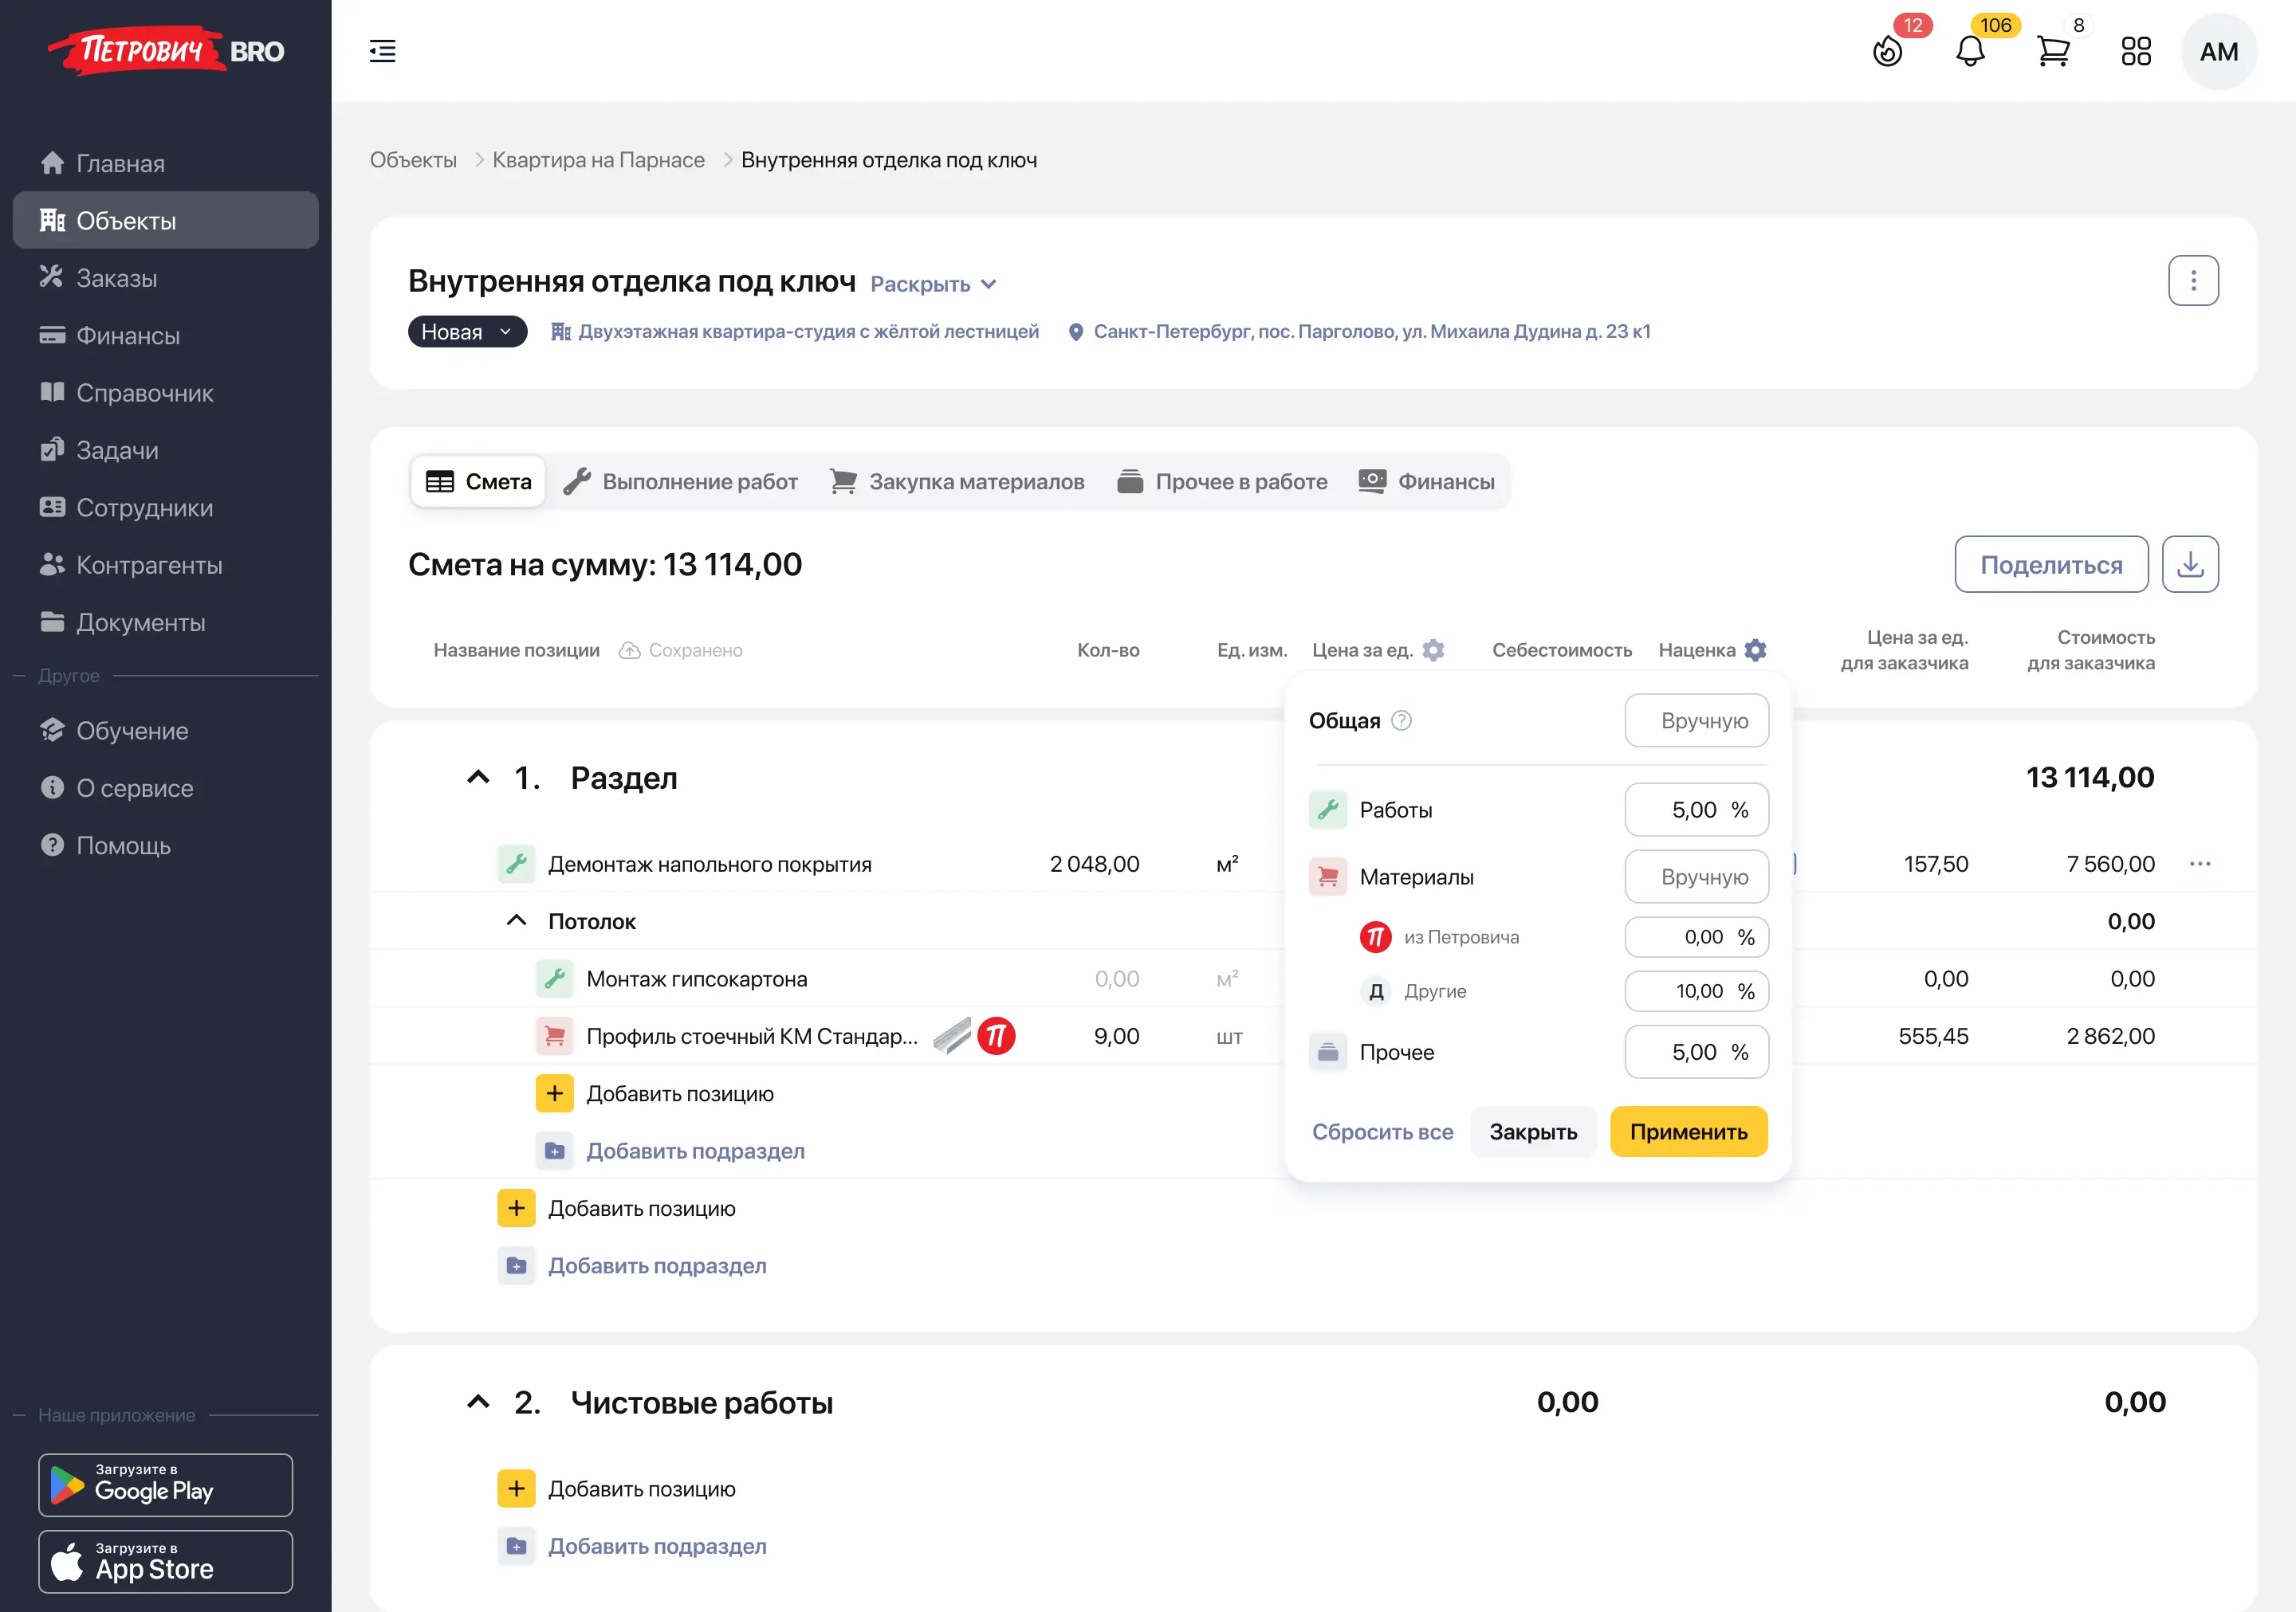Switch to the Смета tab
2296x1612 pixels.
pos(478,482)
